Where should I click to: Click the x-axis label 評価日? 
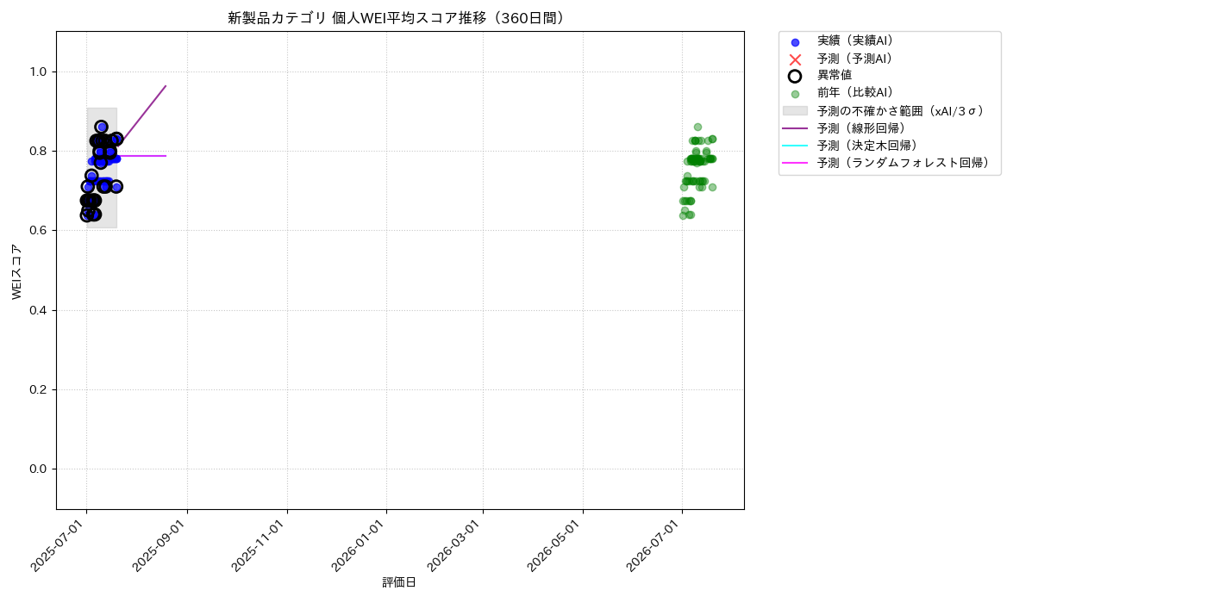coord(399,583)
